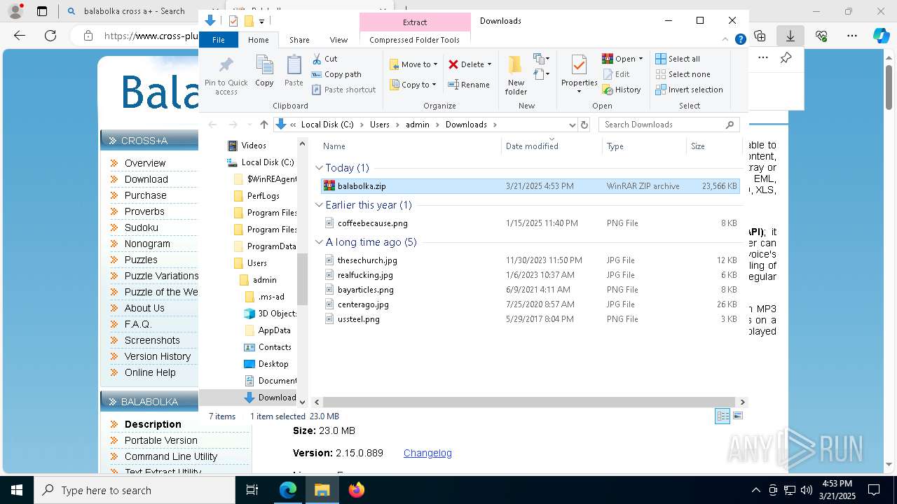Click Select all in ribbon

678,59
